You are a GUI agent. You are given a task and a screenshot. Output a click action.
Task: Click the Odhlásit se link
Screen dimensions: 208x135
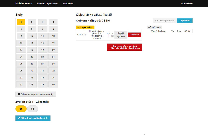(x=187, y=4)
